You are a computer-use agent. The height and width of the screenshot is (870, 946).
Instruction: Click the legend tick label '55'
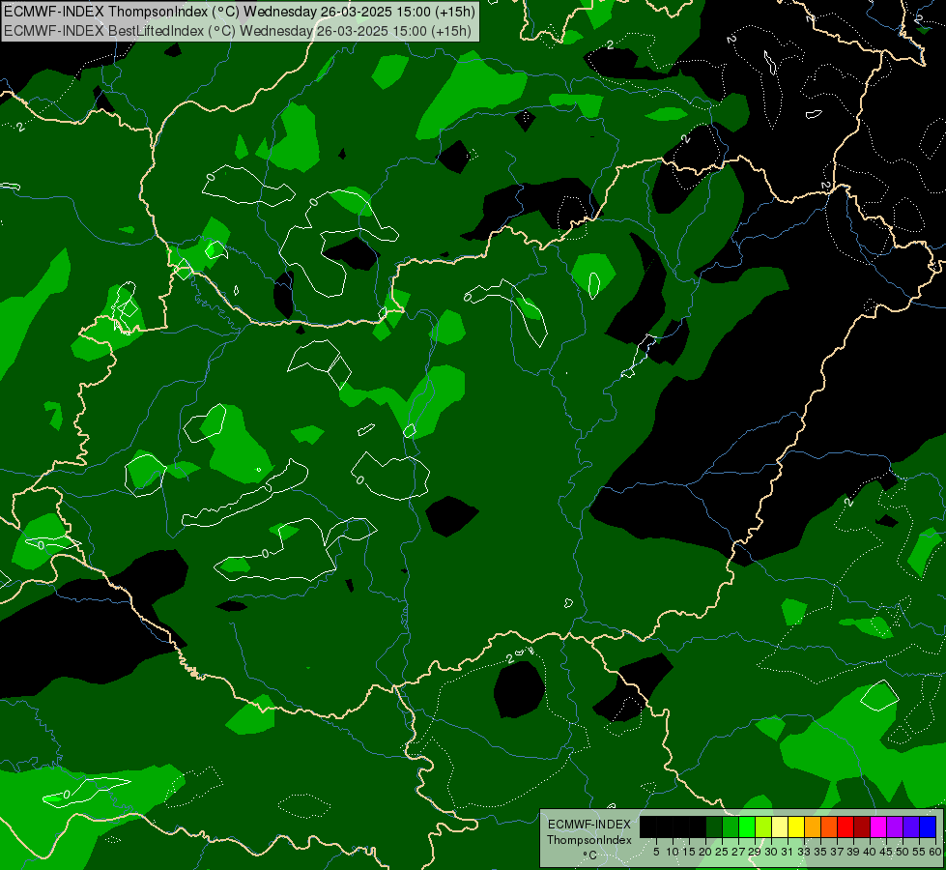[x=919, y=852]
